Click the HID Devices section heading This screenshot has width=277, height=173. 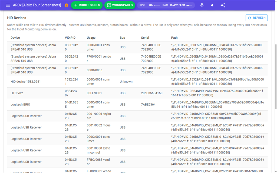17,18
